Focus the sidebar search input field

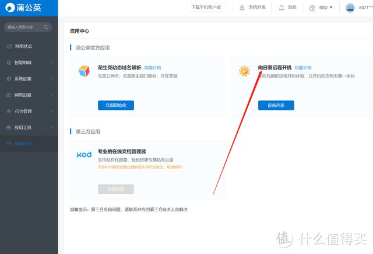click(28, 27)
